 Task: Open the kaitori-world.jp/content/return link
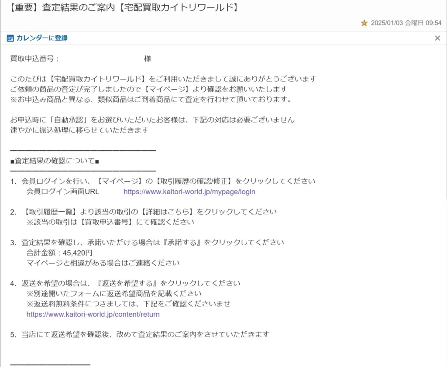coord(93,314)
